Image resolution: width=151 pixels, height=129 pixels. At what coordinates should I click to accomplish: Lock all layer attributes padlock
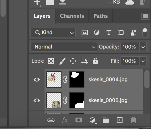point(96,61)
